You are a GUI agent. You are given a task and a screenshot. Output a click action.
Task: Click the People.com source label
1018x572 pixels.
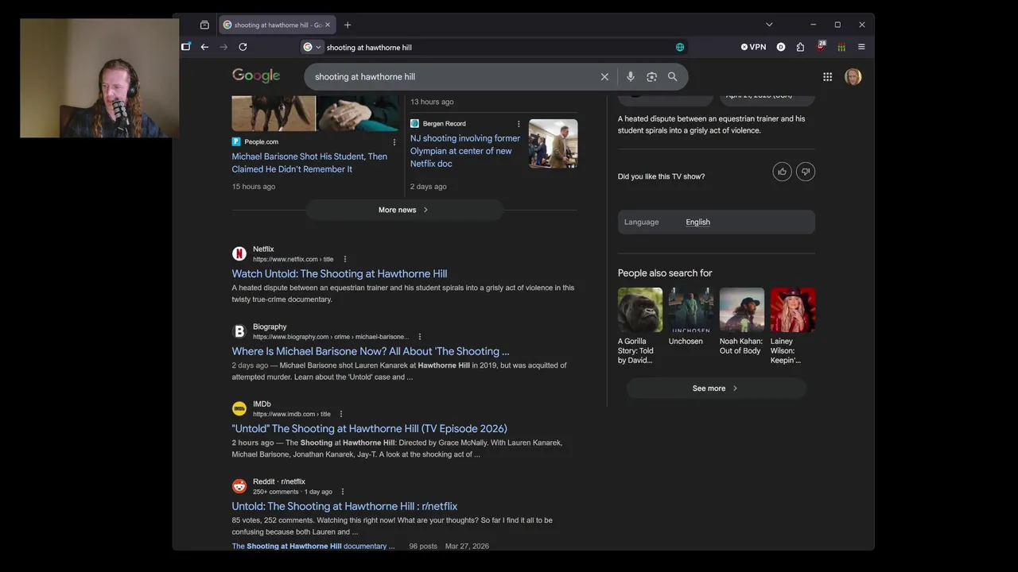(261, 141)
